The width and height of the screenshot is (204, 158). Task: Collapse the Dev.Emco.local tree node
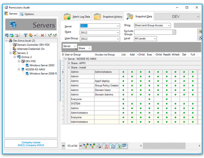[6, 41]
